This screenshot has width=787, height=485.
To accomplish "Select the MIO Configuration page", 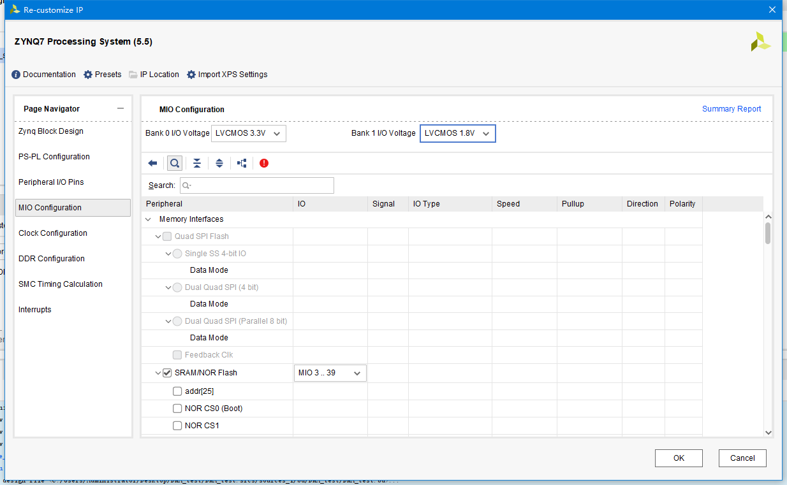I will pyautogui.click(x=73, y=208).
